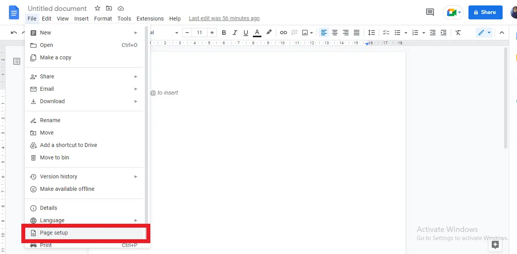Viewport: 517px width, 254px height.
Task: Toggle underline formatting
Action: (x=245, y=33)
